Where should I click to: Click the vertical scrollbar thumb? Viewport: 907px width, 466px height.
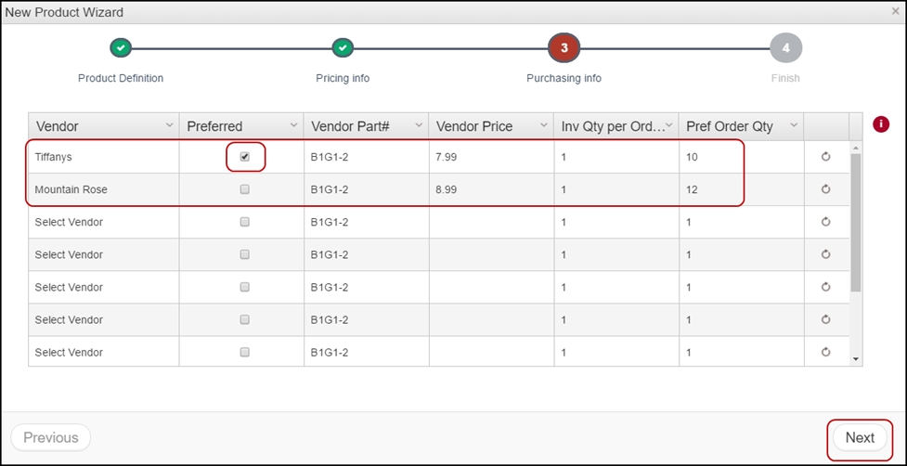point(856,223)
